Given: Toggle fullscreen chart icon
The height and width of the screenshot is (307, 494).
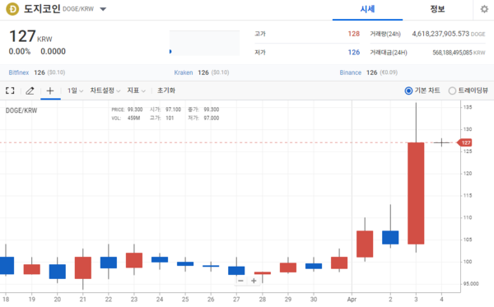Looking at the screenshot, I should 10,91.
